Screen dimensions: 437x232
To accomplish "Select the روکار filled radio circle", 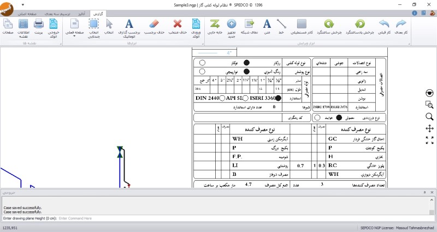I will point(246,63).
